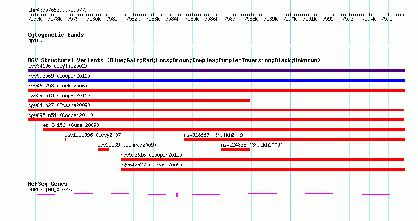Click the ruler's right arrowhead
418x221 pixels.
pos(403,15)
